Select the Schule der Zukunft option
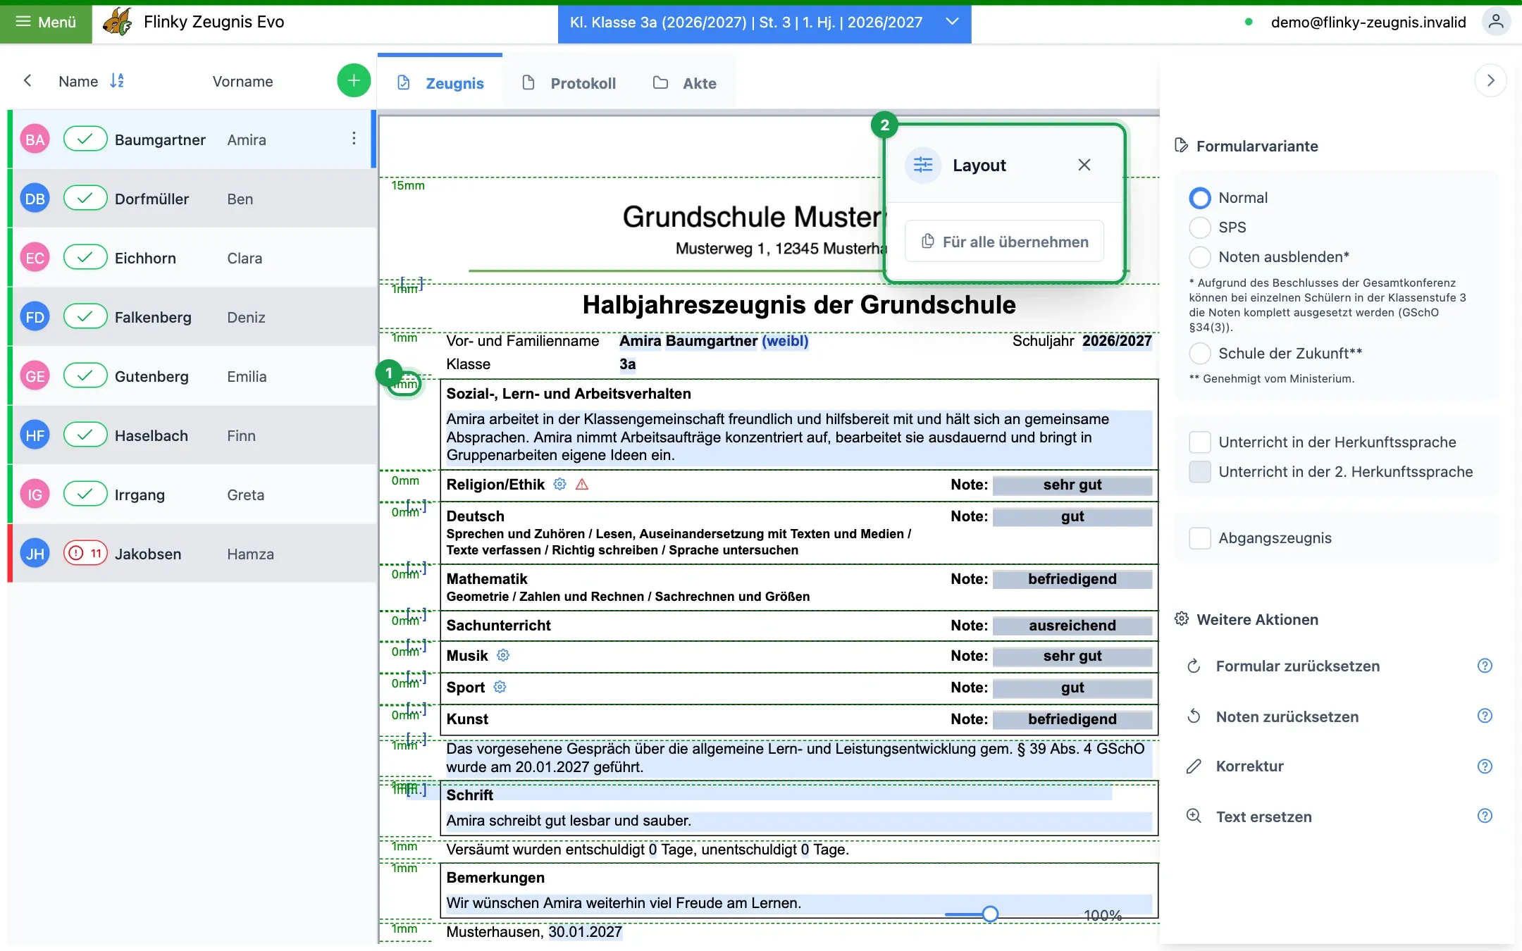 coord(1200,354)
